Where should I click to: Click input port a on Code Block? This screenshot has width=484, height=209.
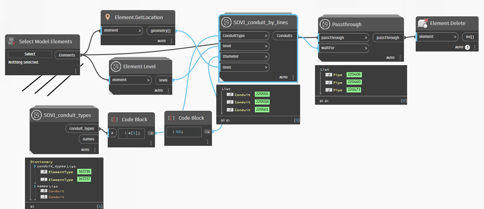[112, 133]
